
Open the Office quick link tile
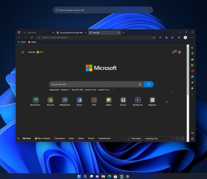point(94,101)
